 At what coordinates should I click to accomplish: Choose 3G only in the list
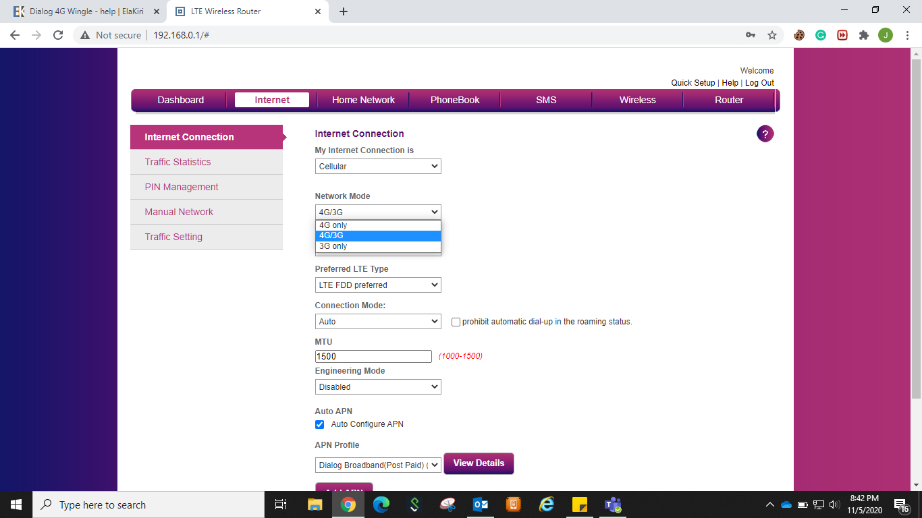[x=378, y=246]
